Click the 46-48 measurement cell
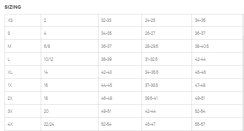This screenshot has width=244, height=131. point(120,98)
